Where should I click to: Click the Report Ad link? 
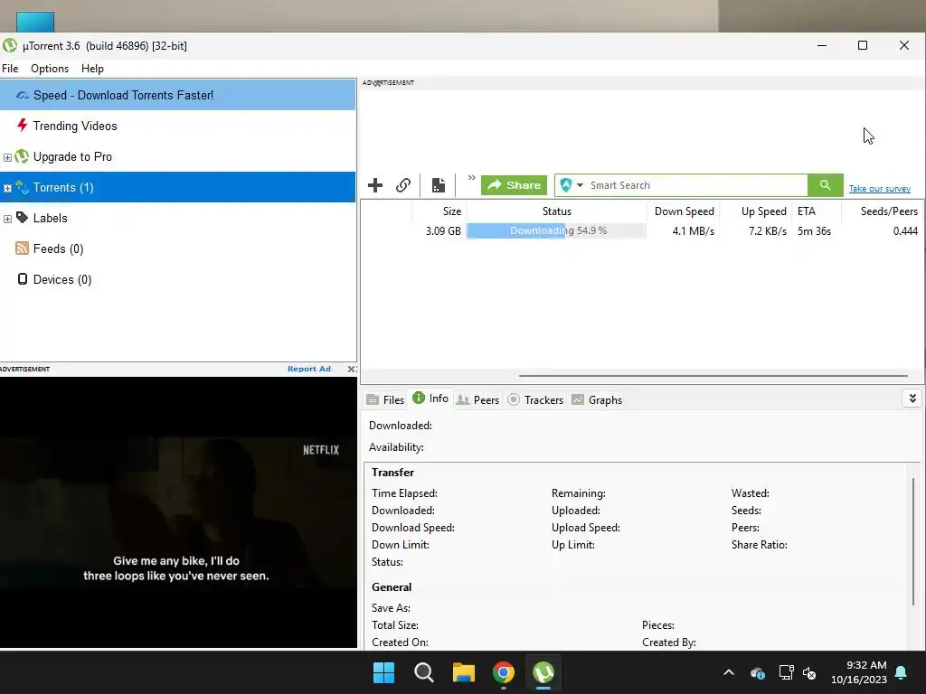pyautogui.click(x=309, y=369)
